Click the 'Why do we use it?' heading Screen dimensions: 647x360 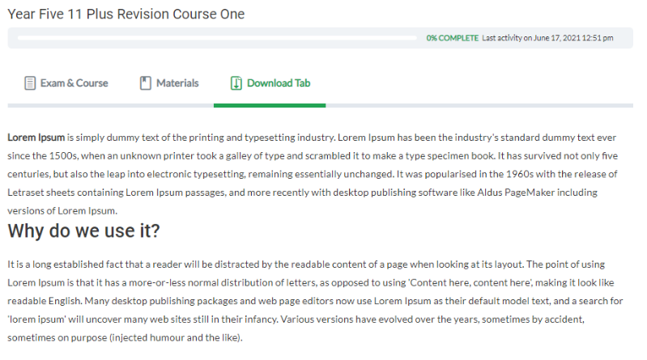(x=83, y=231)
